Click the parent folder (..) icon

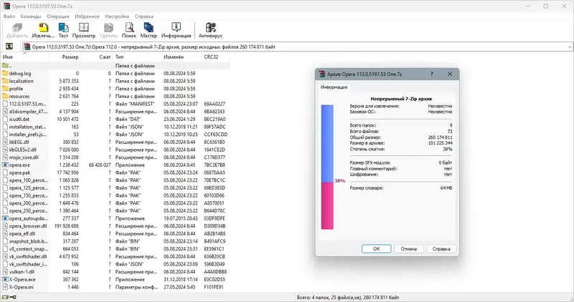[5, 66]
